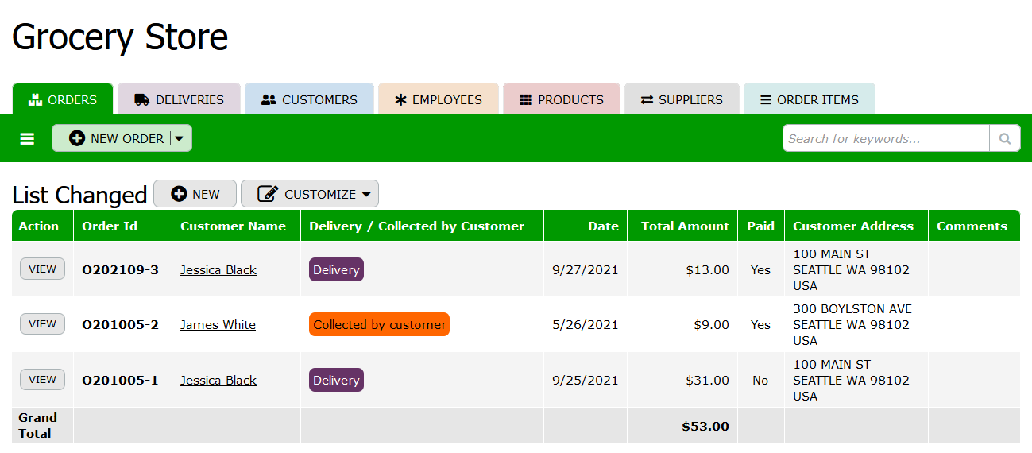Click the hamburger menu icon in green toolbar

(27, 139)
